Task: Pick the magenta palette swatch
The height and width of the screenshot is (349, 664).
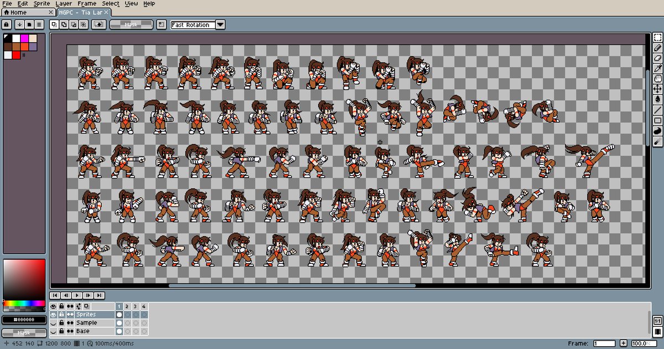Action: 24,38
